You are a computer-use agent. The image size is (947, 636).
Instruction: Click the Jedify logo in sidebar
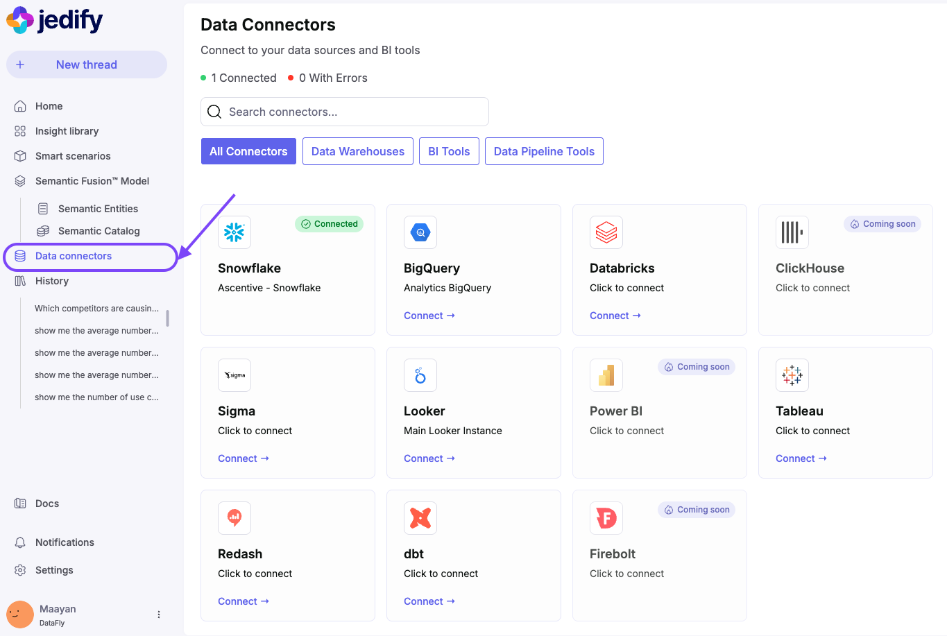(x=55, y=20)
